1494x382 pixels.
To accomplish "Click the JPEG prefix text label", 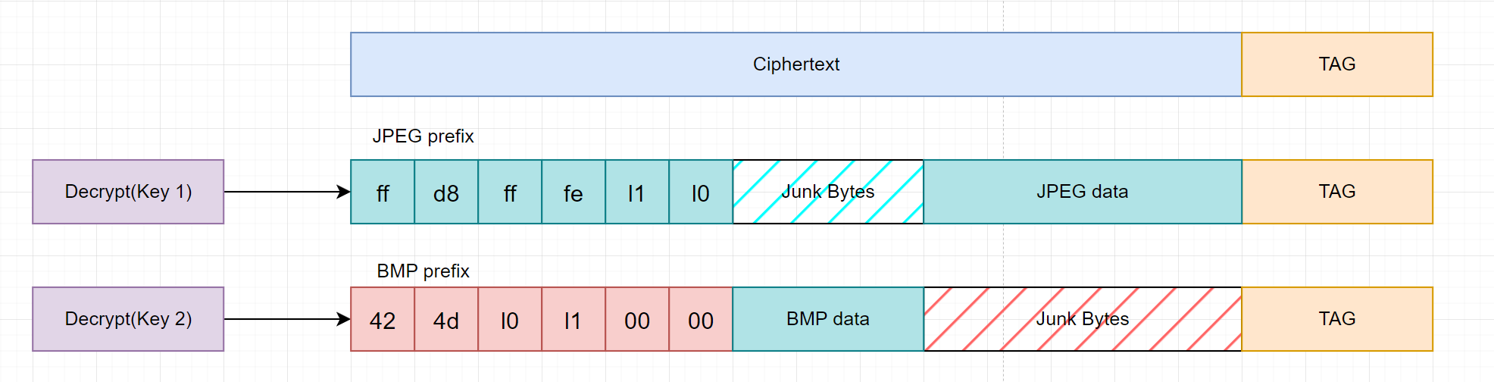I will click(423, 136).
